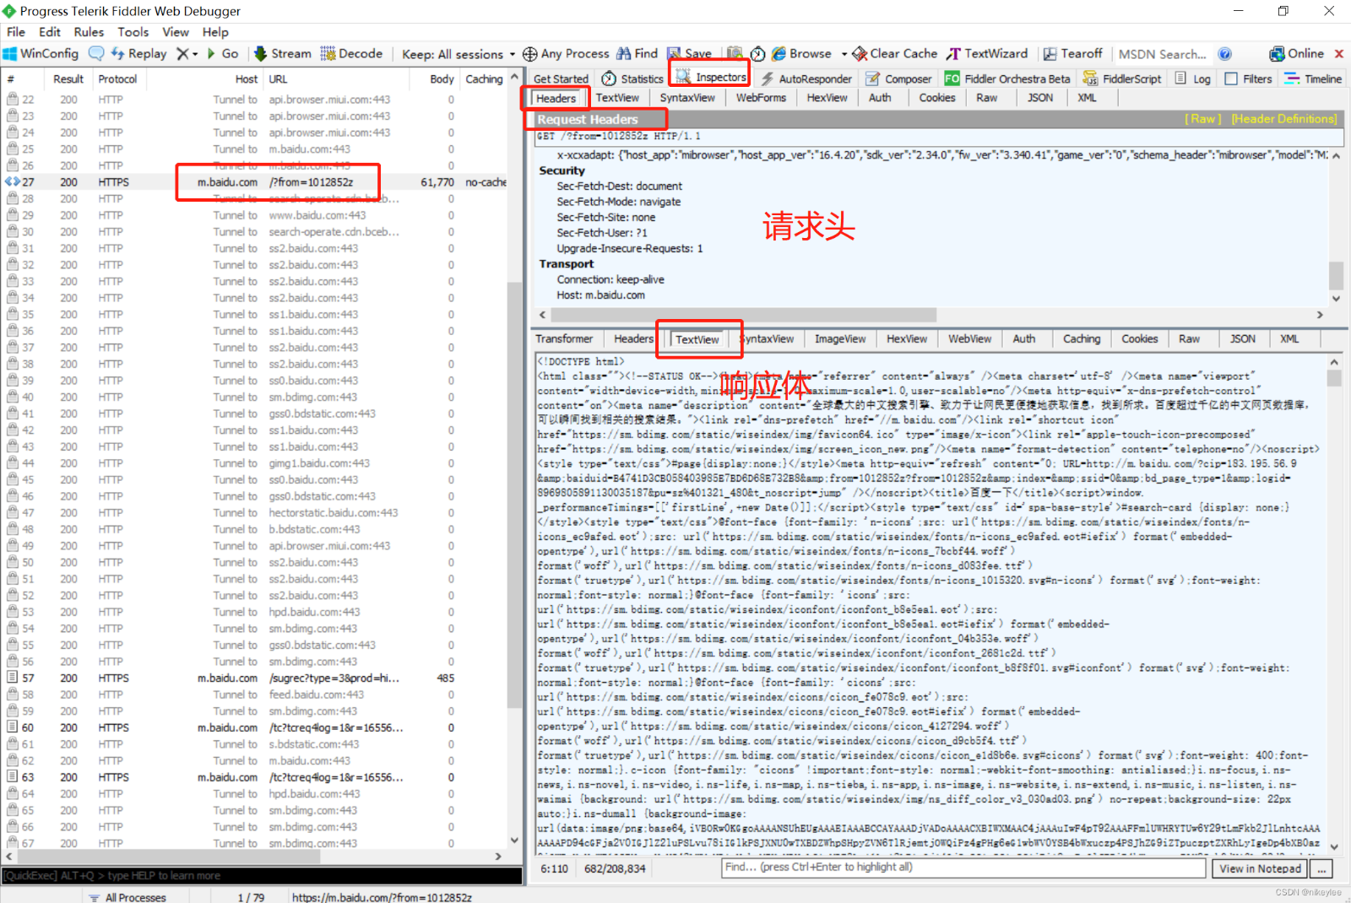
Task: Open WinConfig from the toolbar
Action: [x=41, y=53]
